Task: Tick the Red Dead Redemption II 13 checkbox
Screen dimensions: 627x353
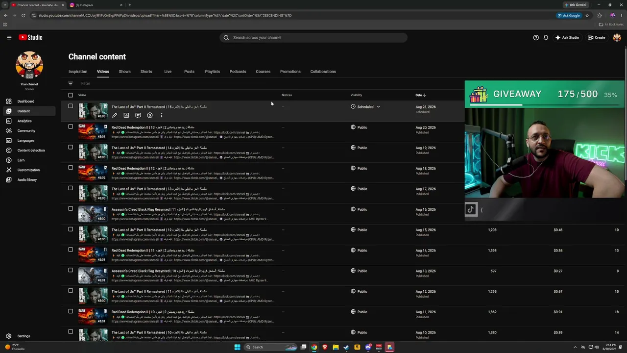Action: tap(71, 127)
